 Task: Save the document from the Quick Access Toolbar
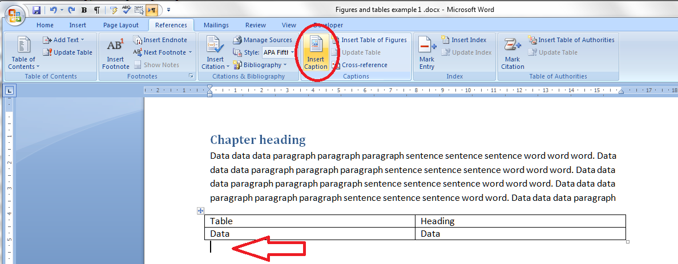[x=37, y=10]
